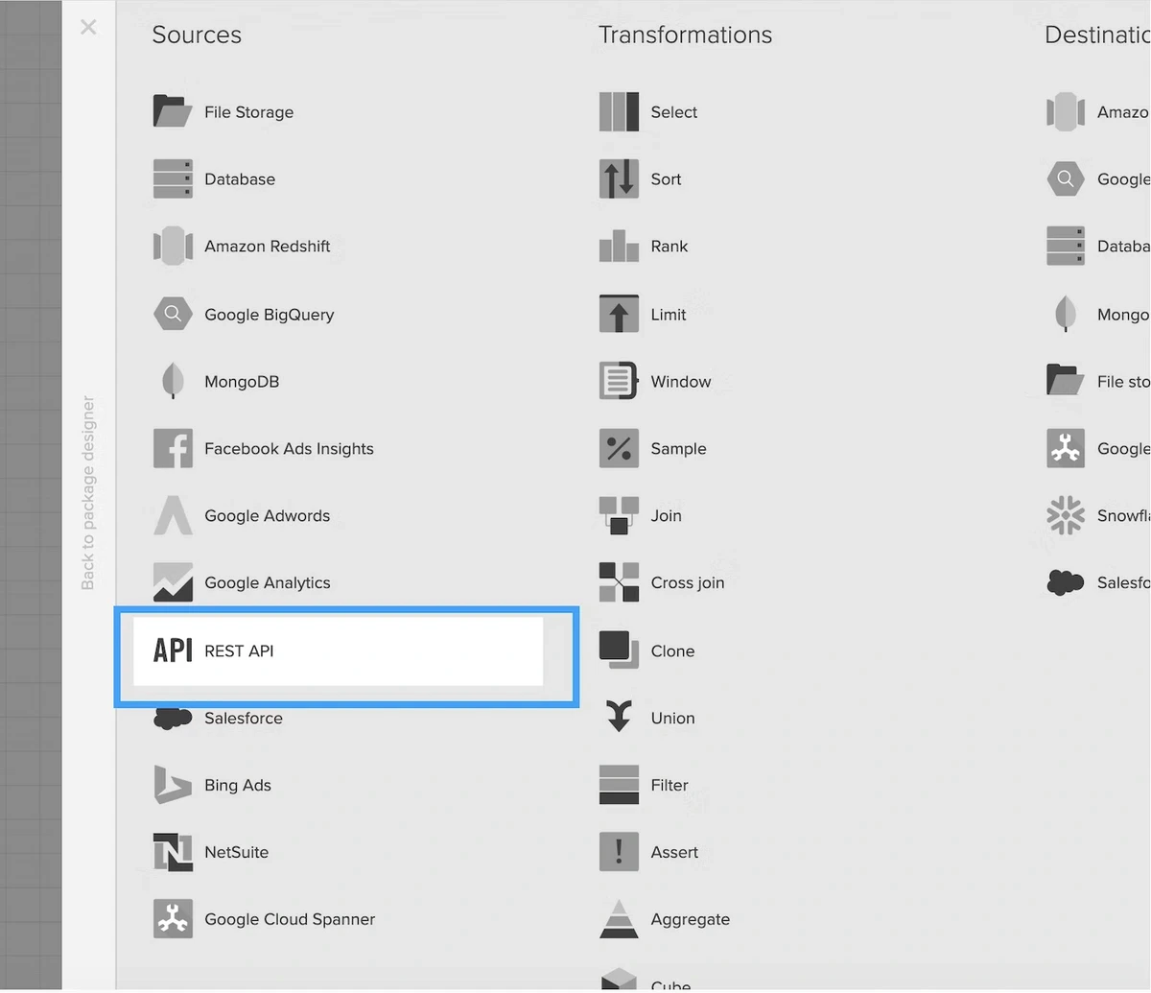Choose the Aggregate pyramid icon
This screenshot has width=1151, height=993.
[x=619, y=919]
